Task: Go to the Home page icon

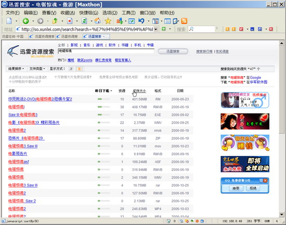Action: click(x=97, y=21)
